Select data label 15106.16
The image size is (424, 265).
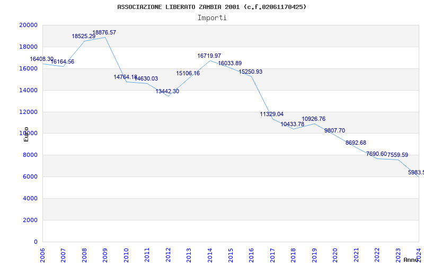[x=188, y=73]
